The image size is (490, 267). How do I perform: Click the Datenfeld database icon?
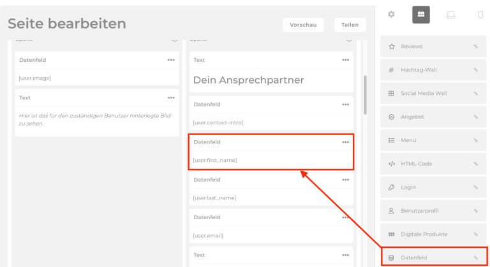[392, 257]
